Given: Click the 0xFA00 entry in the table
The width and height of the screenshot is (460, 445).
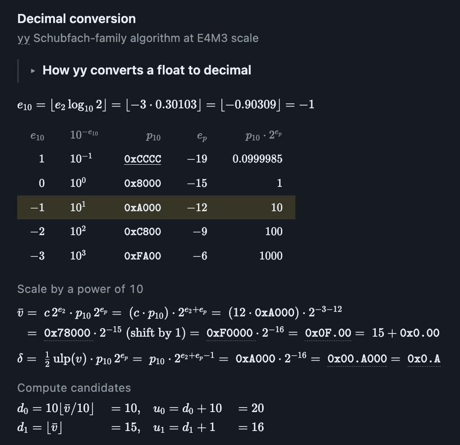Looking at the screenshot, I should [143, 256].
